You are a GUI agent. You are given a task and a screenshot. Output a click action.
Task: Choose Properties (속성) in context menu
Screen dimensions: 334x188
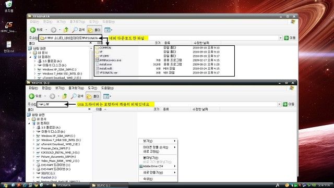(158, 179)
